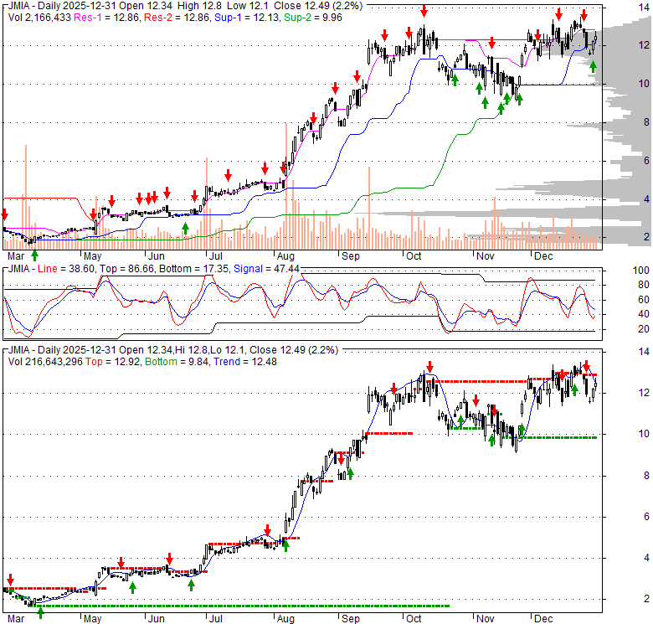Click the 'Oct' month label on upper chart axis
Viewport: 653px width, 624px height.
coord(414,255)
